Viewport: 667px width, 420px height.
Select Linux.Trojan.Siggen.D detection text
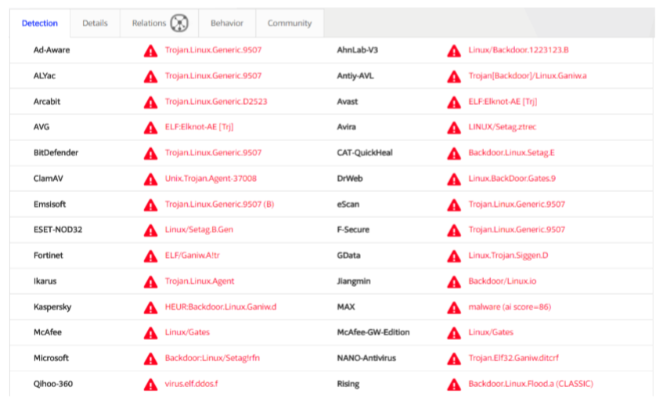[x=508, y=255]
